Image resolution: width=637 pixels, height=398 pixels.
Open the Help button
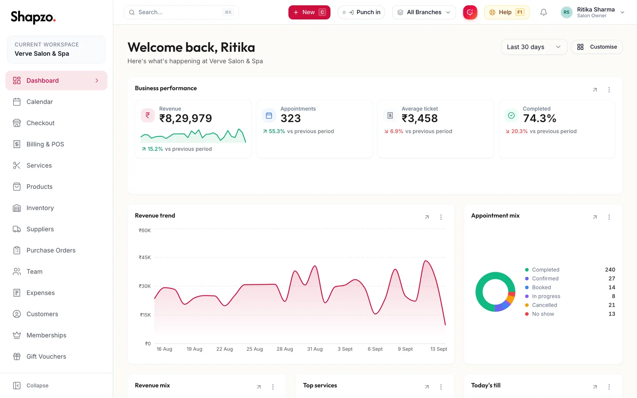click(507, 12)
